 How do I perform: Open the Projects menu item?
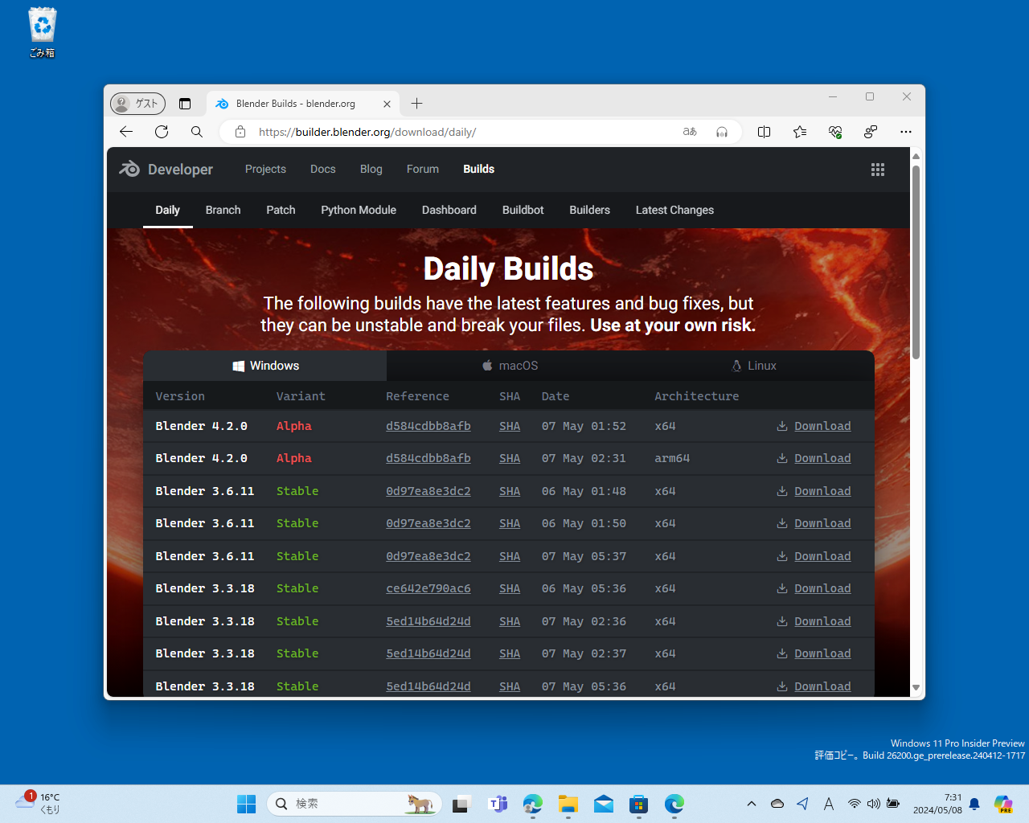click(x=265, y=169)
